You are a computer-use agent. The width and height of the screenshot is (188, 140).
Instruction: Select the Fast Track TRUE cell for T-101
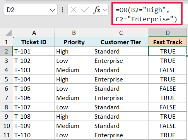click(167, 51)
